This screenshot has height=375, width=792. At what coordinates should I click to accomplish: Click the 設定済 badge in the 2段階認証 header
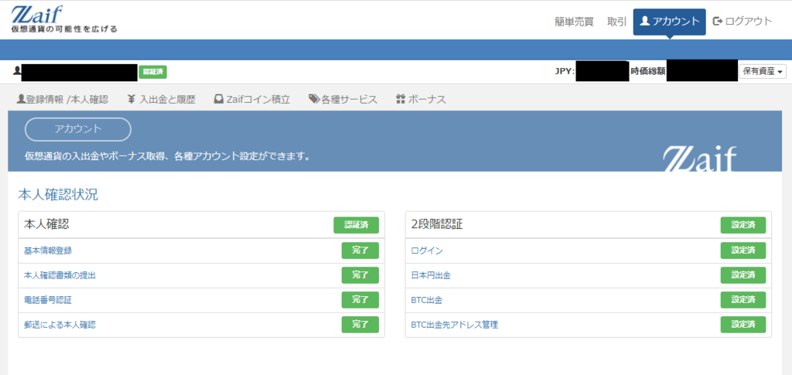[x=743, y=225]
